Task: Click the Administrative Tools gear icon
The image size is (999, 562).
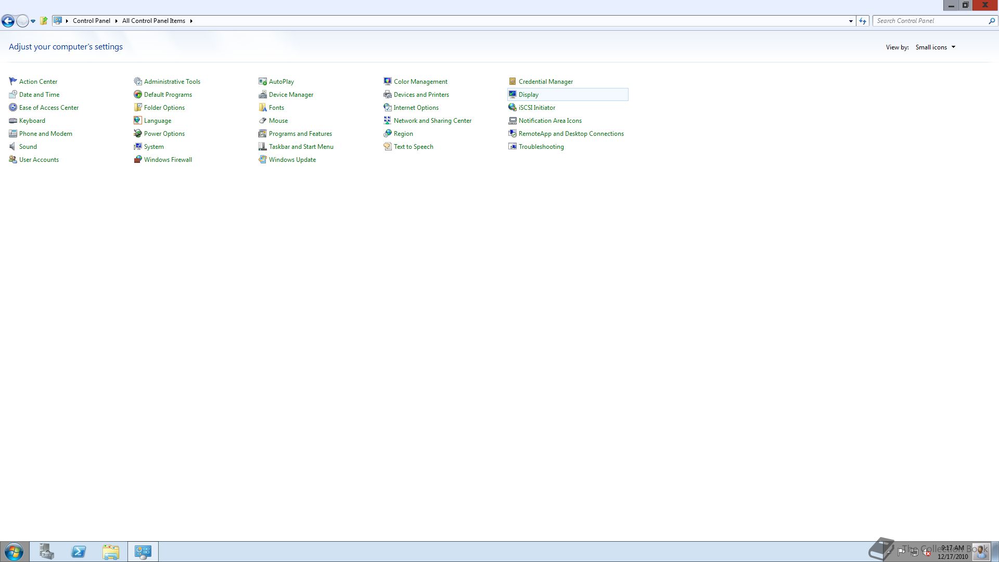Action: pos(138,81)
